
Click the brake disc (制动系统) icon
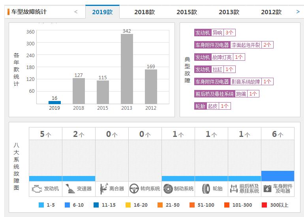168,189
